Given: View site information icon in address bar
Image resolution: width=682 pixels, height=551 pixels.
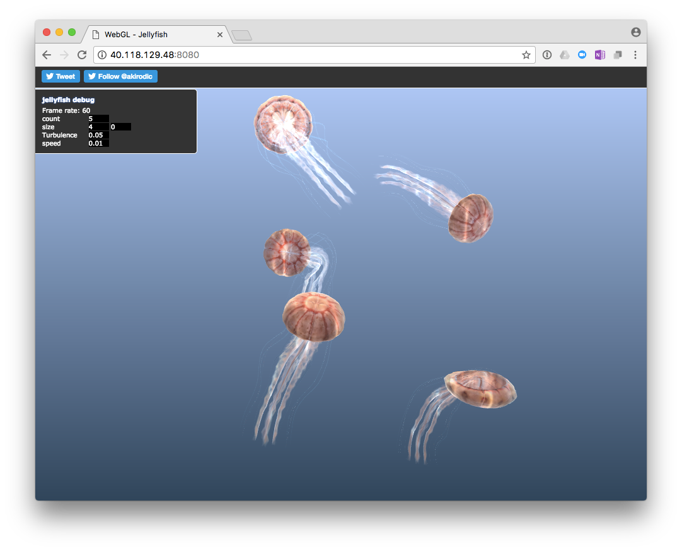Looking at the screenshot, I should coord(101,55).
